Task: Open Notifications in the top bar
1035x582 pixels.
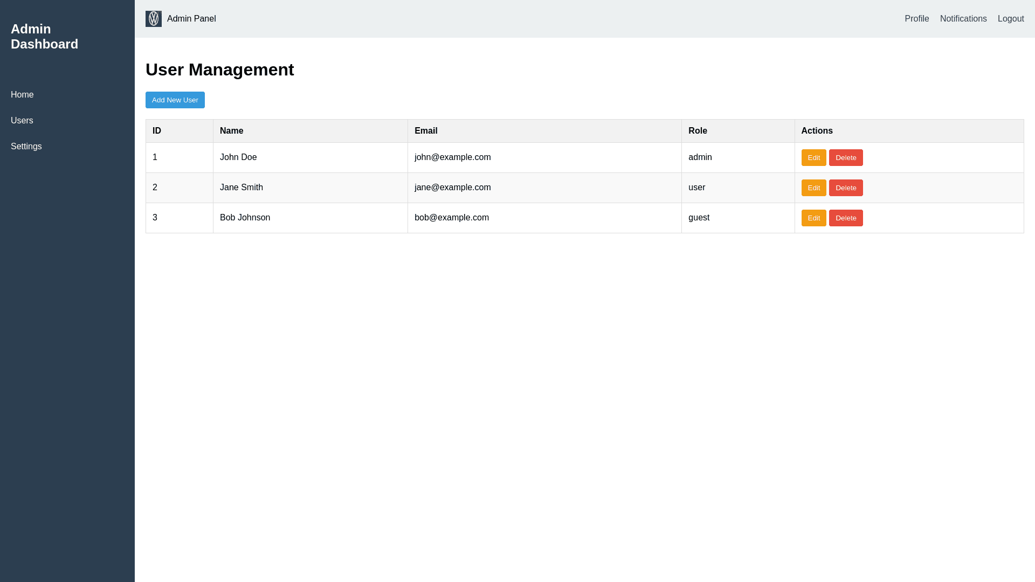Action: (x=963, y=19)
